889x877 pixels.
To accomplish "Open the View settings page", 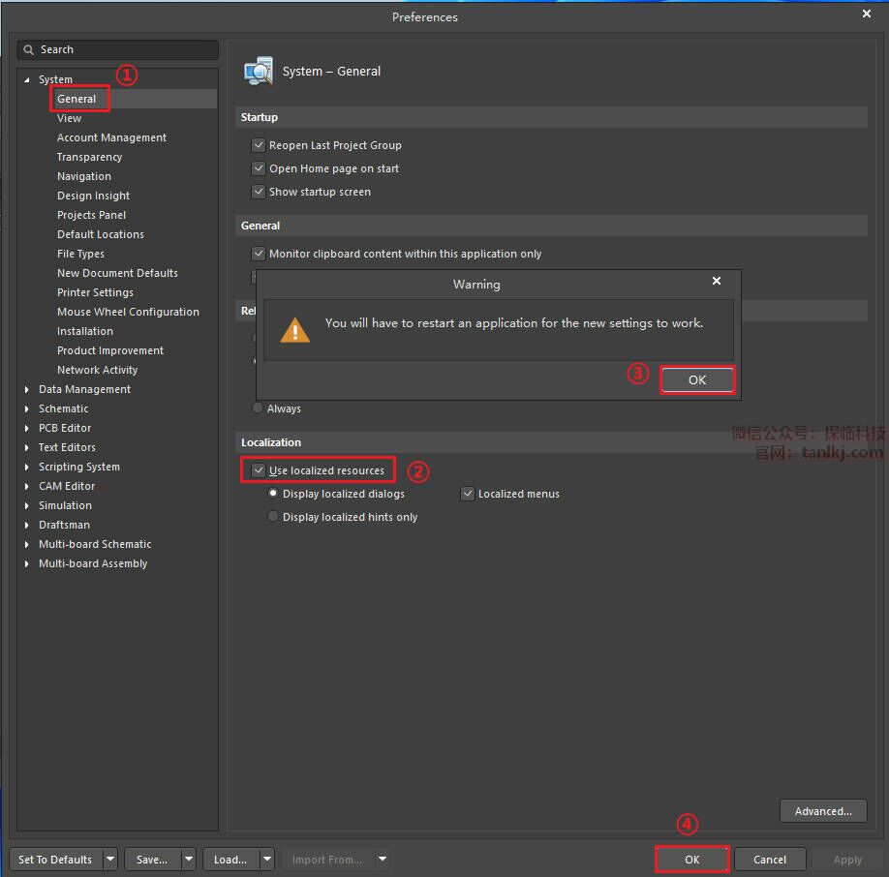I will [69, 118].
